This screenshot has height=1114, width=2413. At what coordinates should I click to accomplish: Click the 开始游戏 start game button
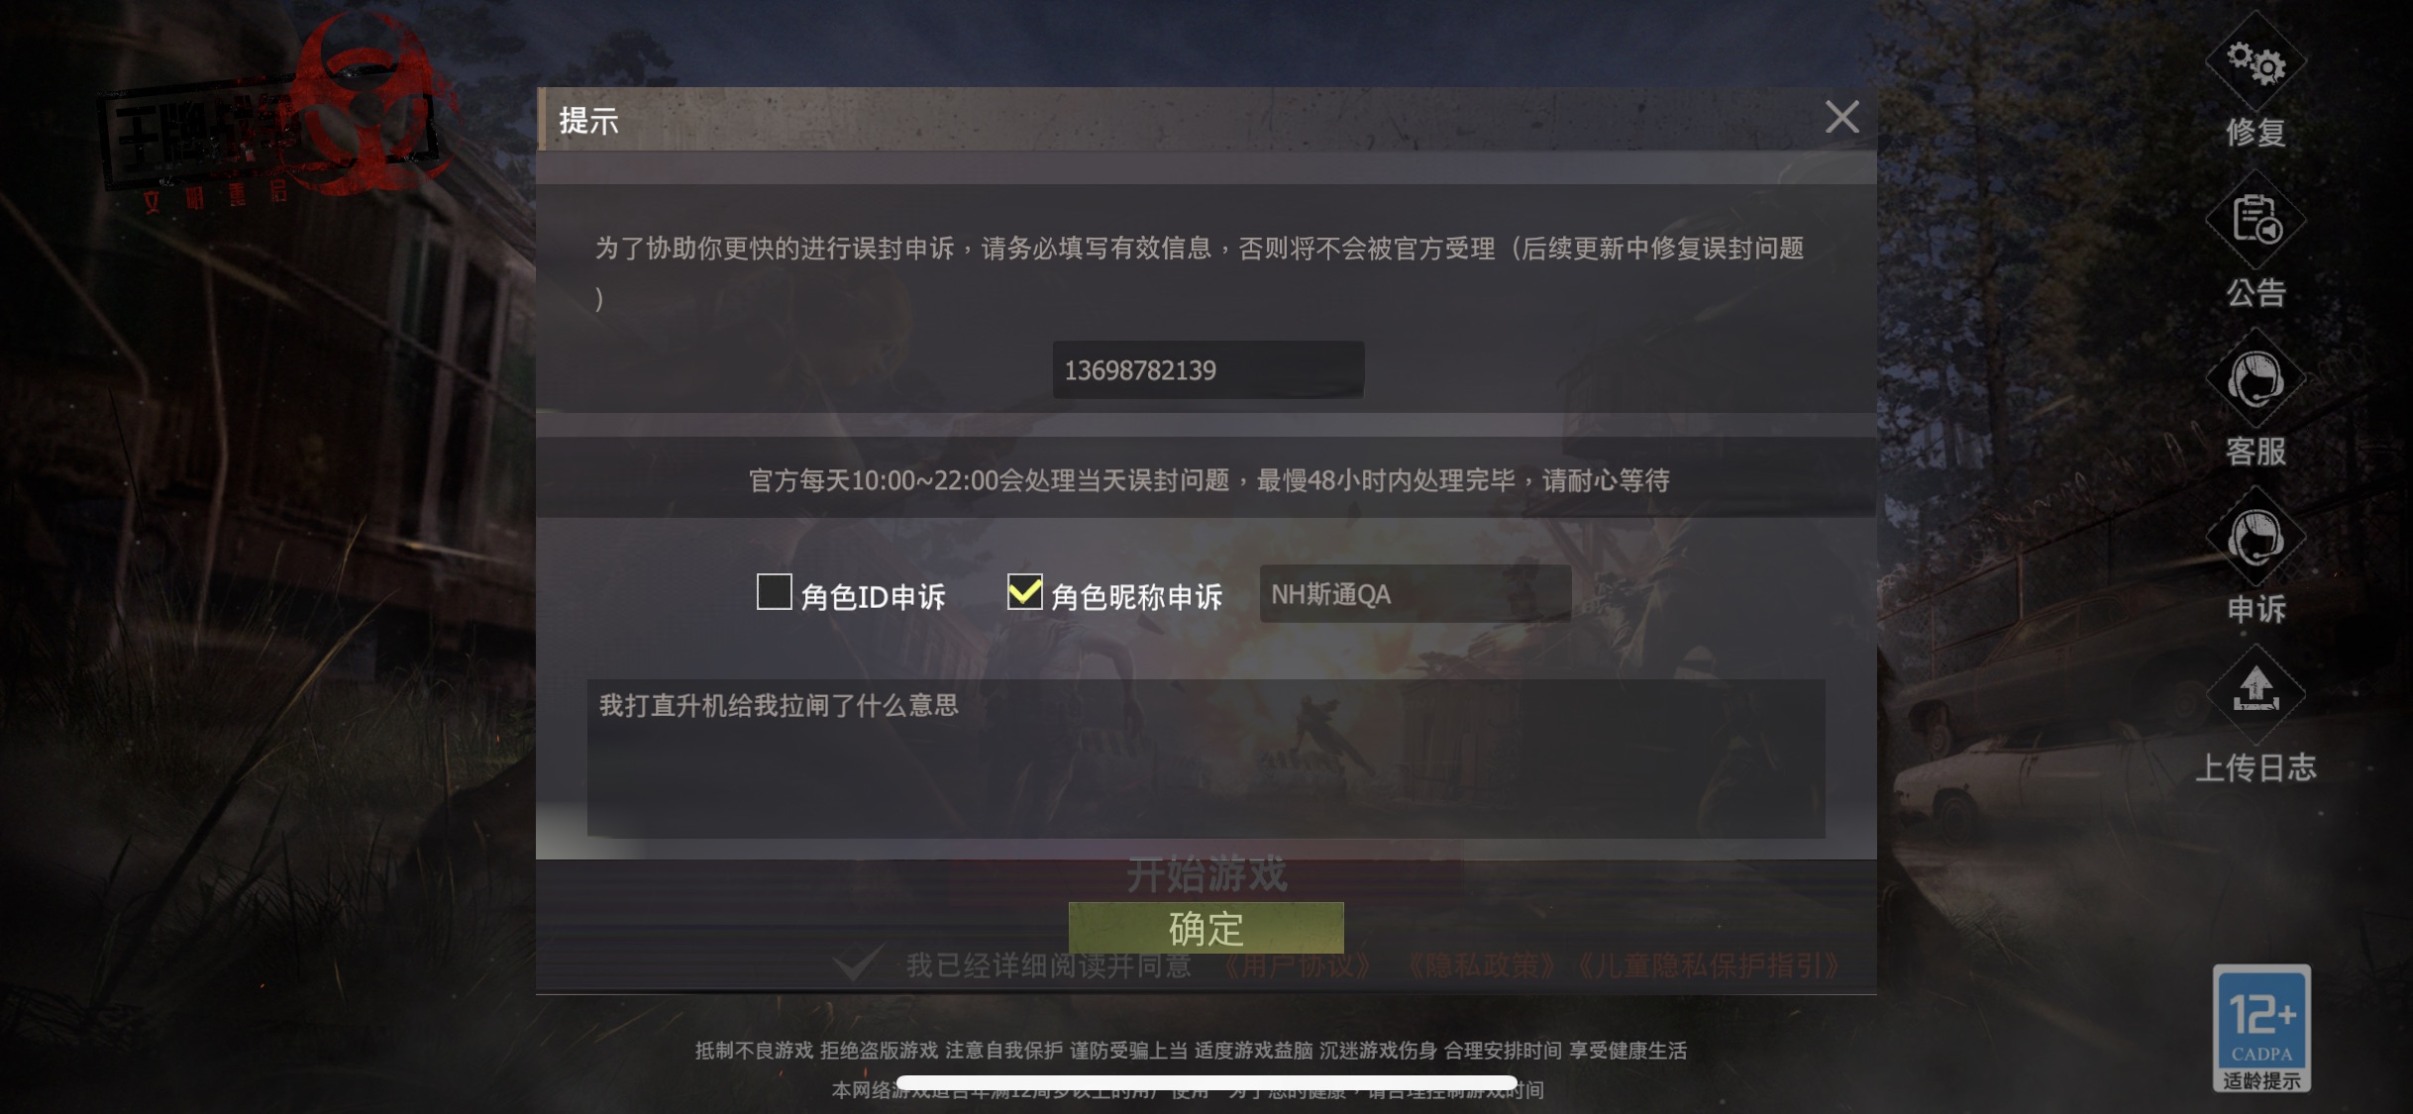tap(1206, 875)
